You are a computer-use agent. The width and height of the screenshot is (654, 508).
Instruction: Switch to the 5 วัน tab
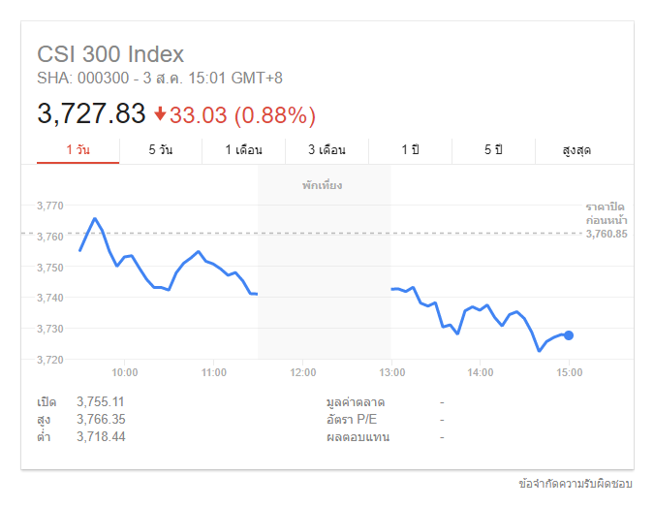point(161,150)
